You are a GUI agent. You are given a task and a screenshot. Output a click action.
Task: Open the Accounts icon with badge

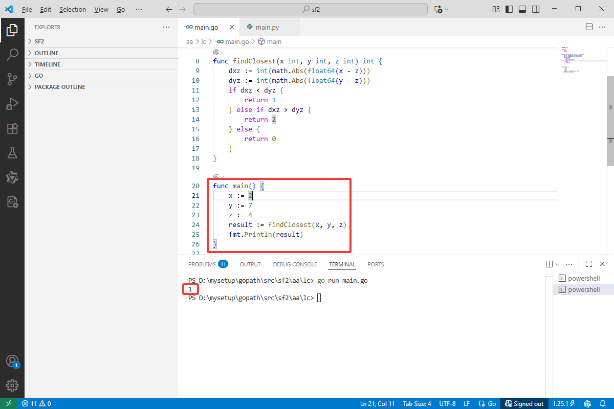[12, 361]
